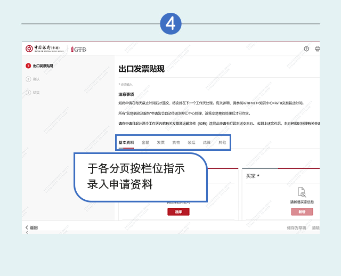Switch to the 其他 tab
The image size is (341, 276).
click(x=222, y=143)
